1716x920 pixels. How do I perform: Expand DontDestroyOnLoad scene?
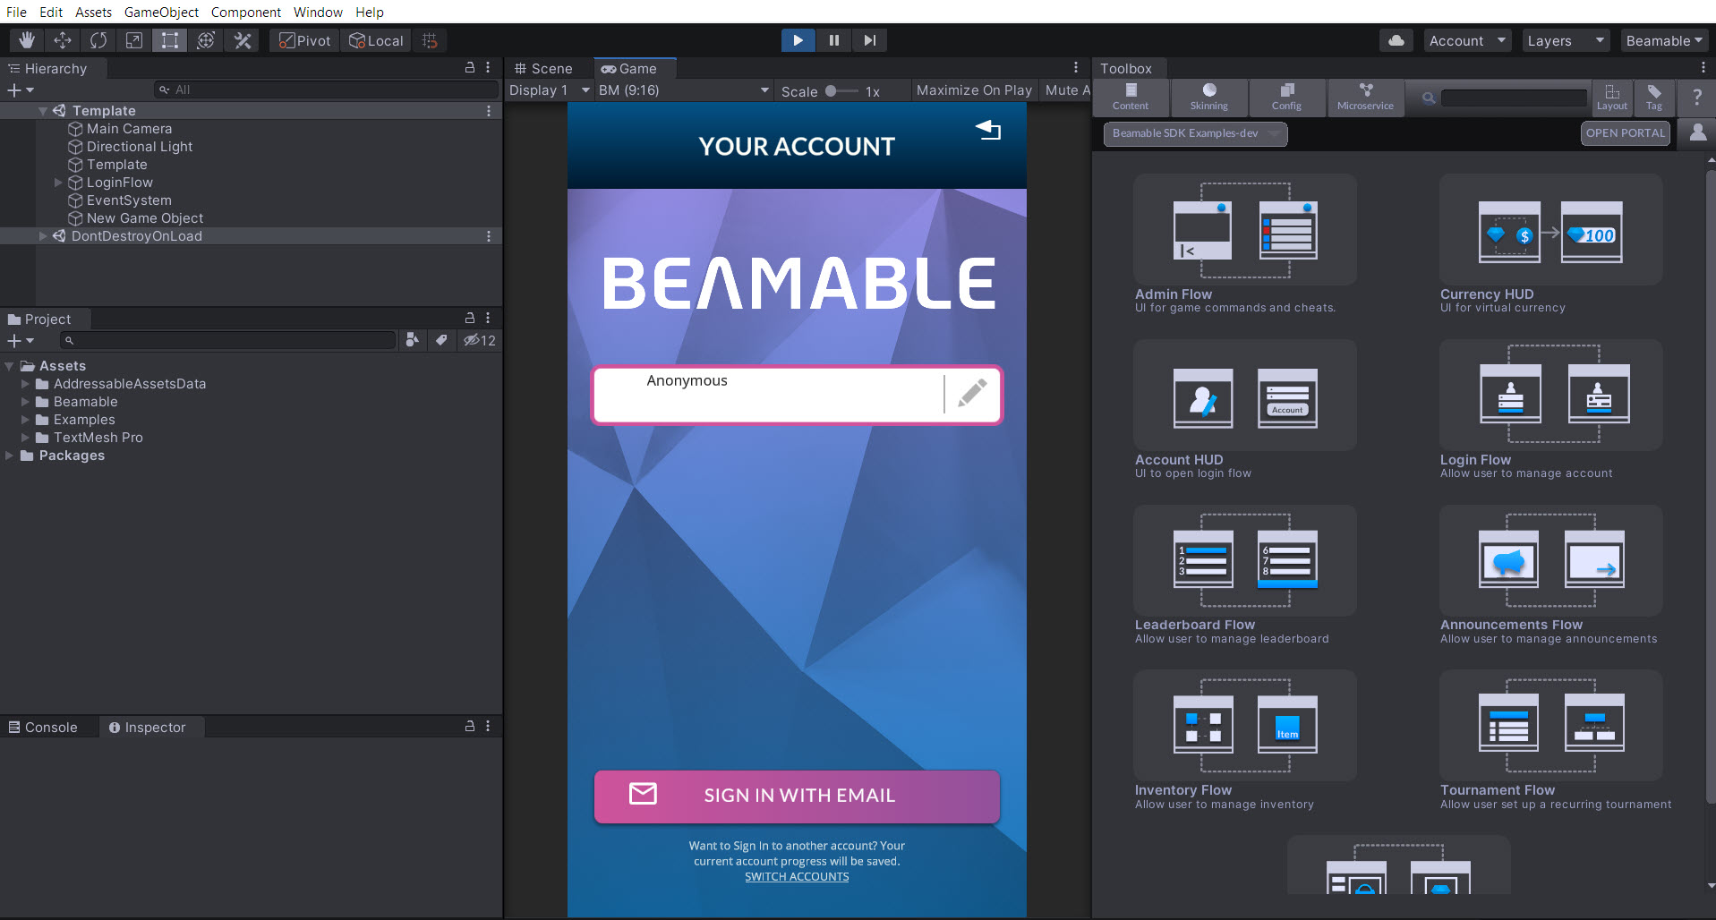coord(42,236)
